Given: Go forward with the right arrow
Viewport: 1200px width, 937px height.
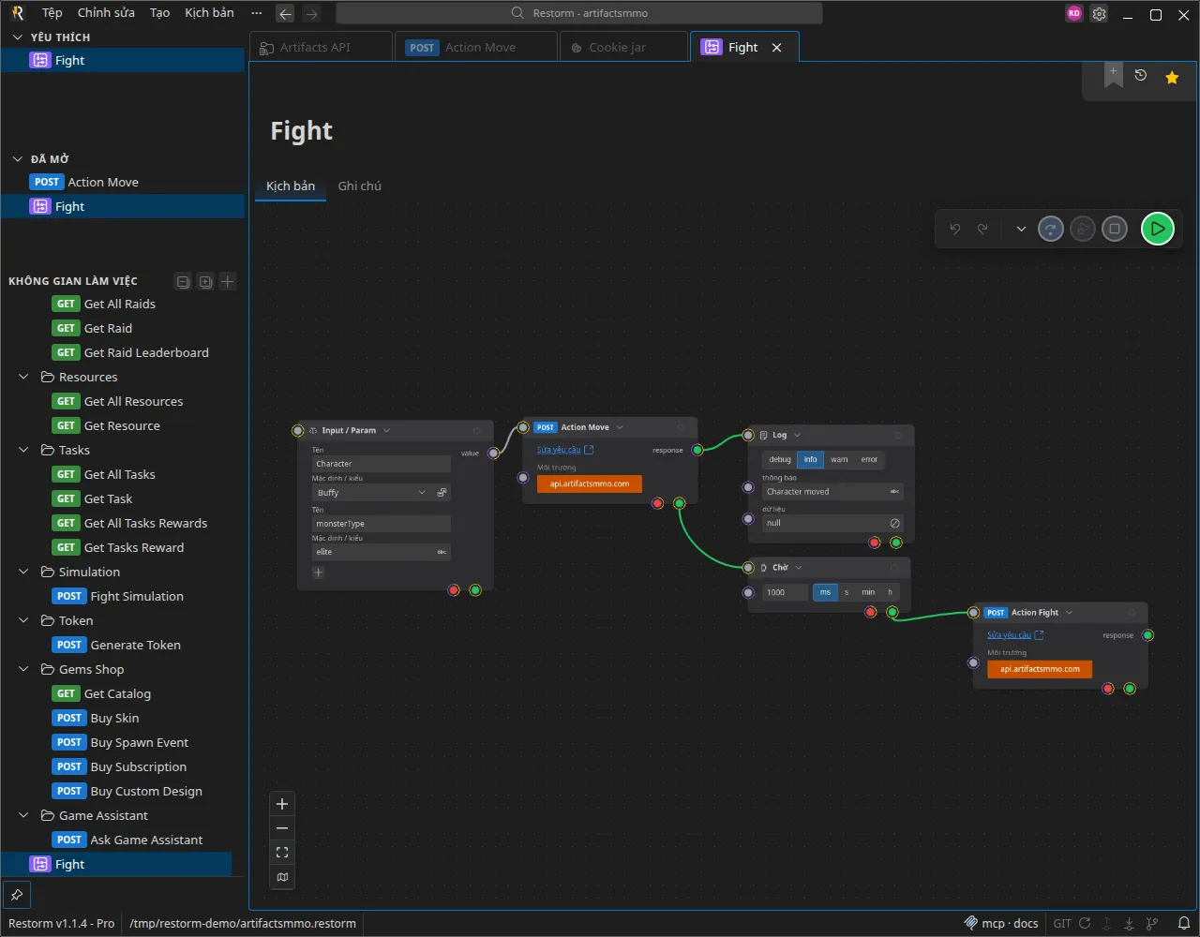Looking at the screenshot, I should [x=312, y=14].
